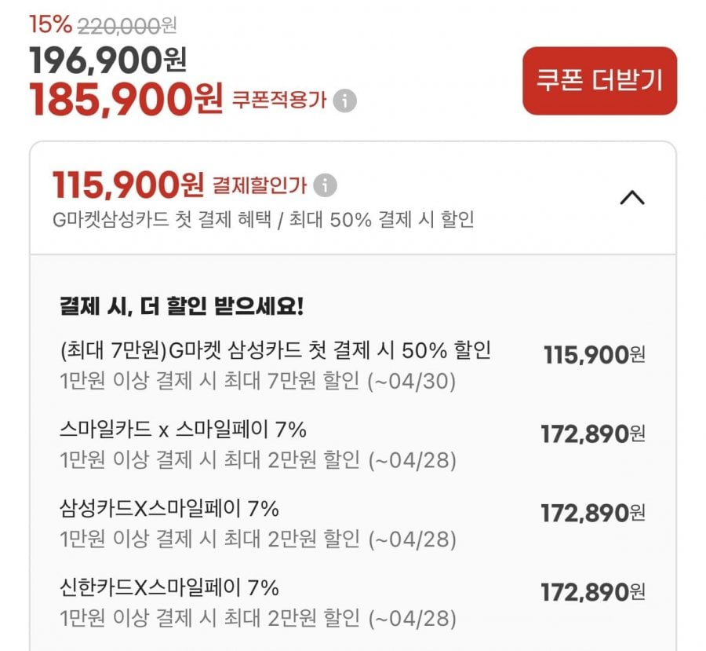Choose the 스마일카드 x 스마일페이 7% offer
Image resolution: width=706 pixels, height=651 pixels.
pyautogui.click(x=183, y=430)
